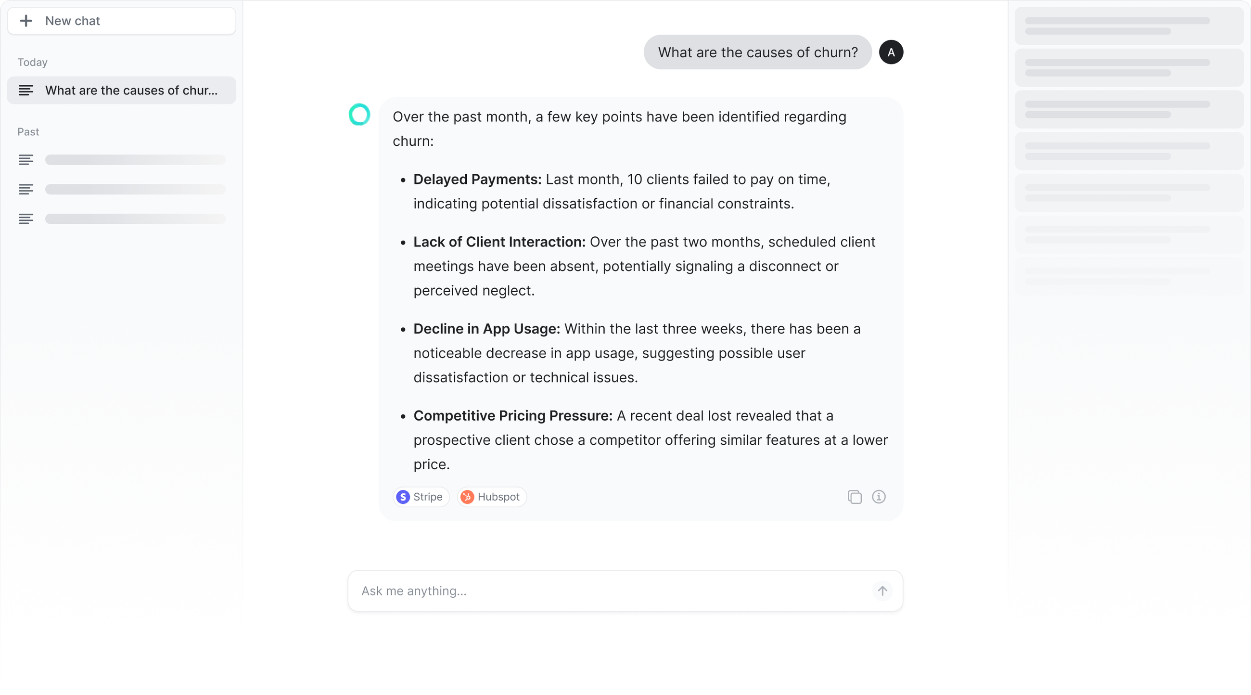Click the document icon next to today's chat
1251x695 pixels.
tap(26, 90)
